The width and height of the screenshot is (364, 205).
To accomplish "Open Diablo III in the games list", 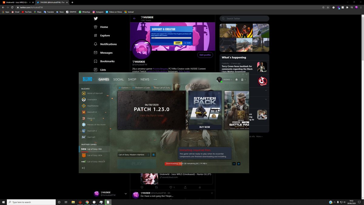I will tap(88, 118).
